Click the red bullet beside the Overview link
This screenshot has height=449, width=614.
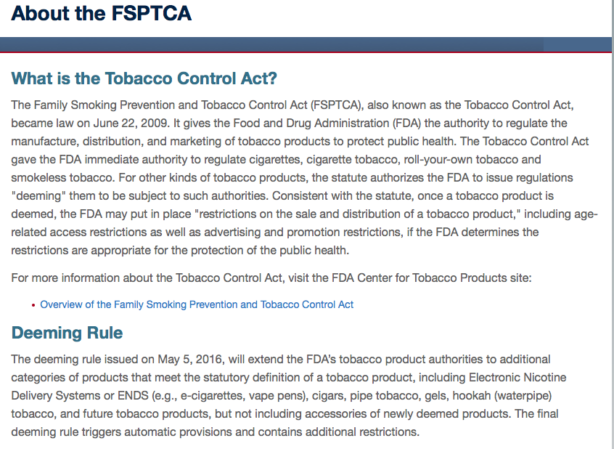tap(33, 305)
